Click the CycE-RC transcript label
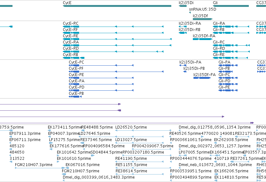Image resolution: width=266 pixels, height=182 pixels. point(71,23)
